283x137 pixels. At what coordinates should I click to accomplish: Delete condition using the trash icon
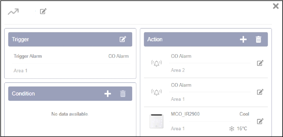coord(123,94)
